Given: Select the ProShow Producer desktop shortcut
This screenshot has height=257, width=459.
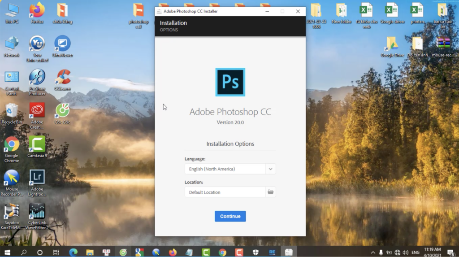Looking at the screenshot, I should 37,83.
